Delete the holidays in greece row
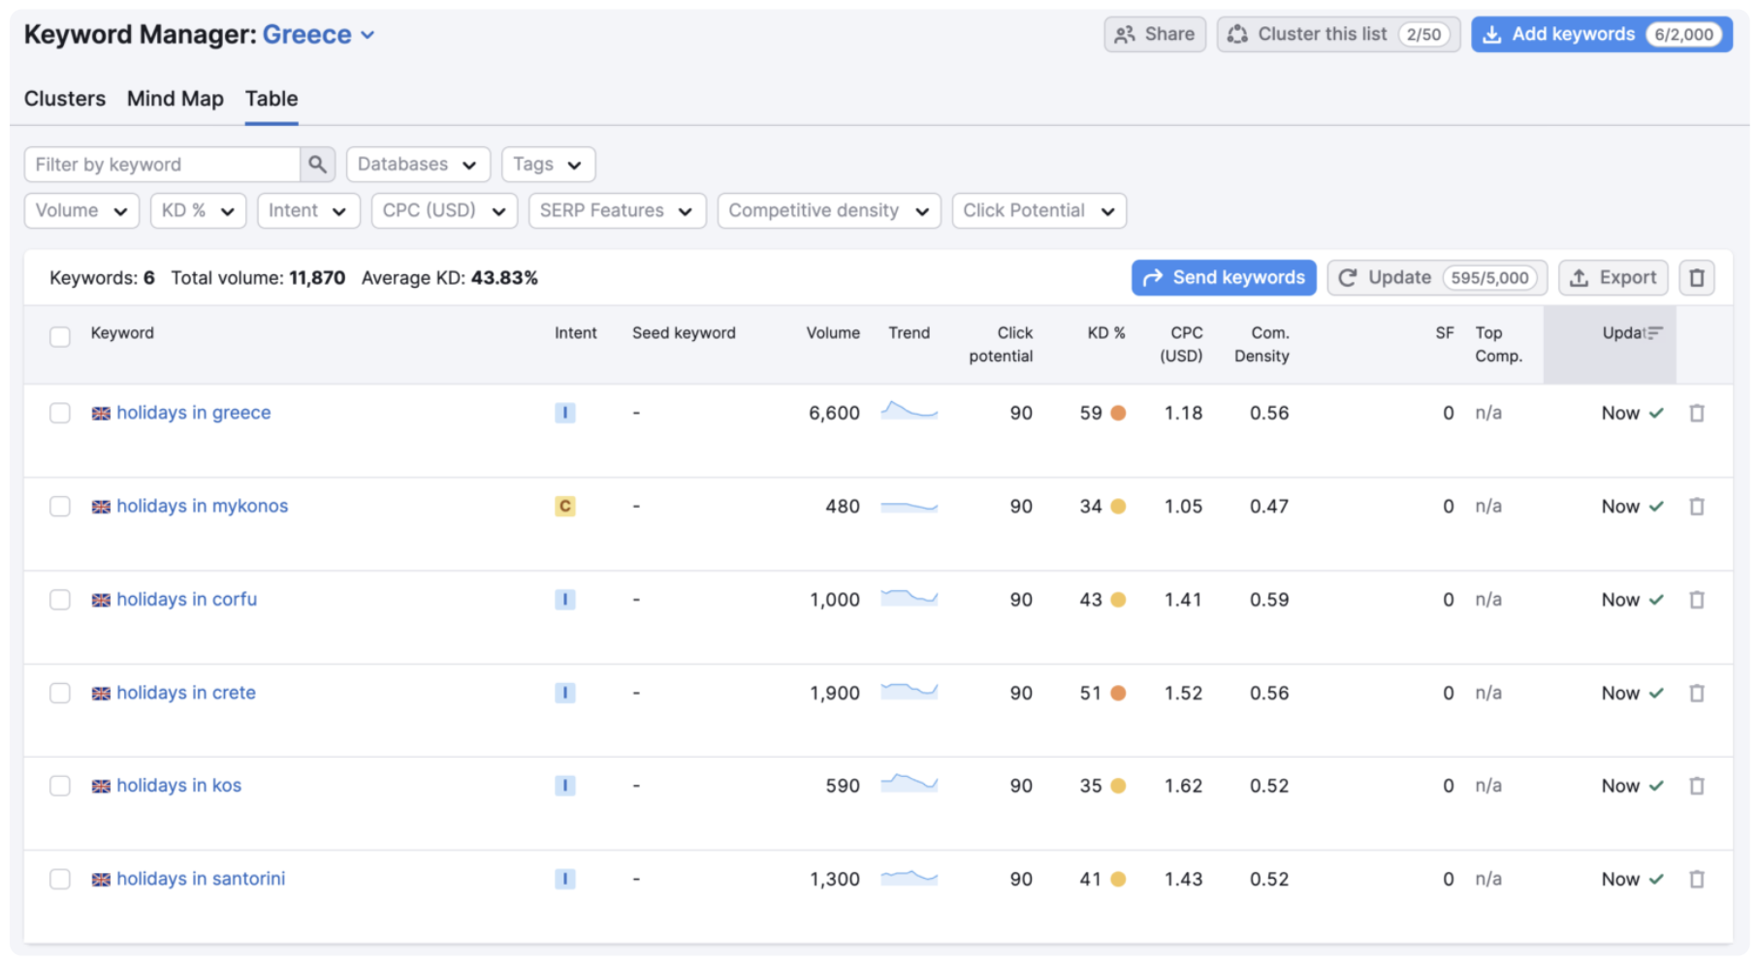 (x=1696, y=414)
